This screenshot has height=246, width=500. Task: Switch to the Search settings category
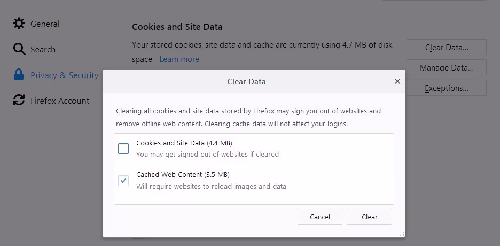coord(43,49)
